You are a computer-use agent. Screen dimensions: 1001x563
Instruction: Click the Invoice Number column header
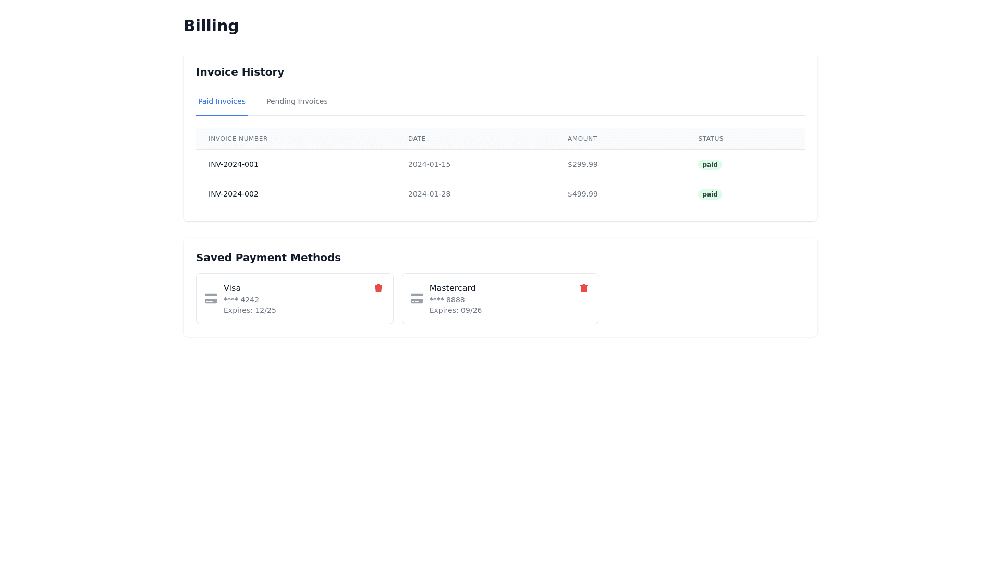click(x=238, y=139)
